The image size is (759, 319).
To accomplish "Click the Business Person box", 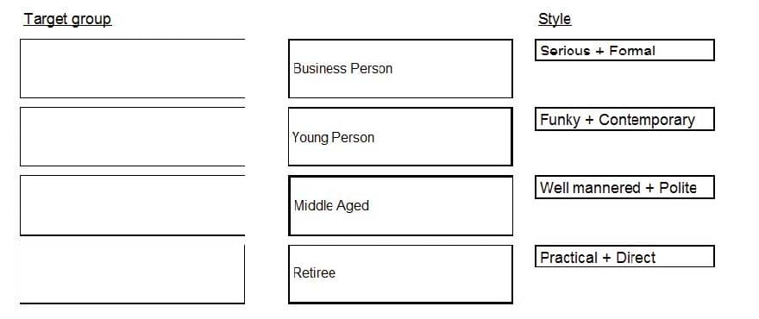I will [x=400, y=69].
